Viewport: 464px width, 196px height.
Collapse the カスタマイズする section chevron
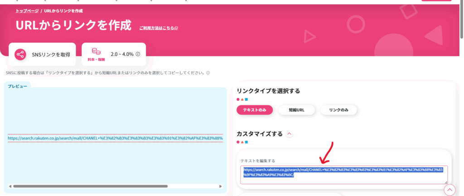pyautogui.click(x=290, y=134)
